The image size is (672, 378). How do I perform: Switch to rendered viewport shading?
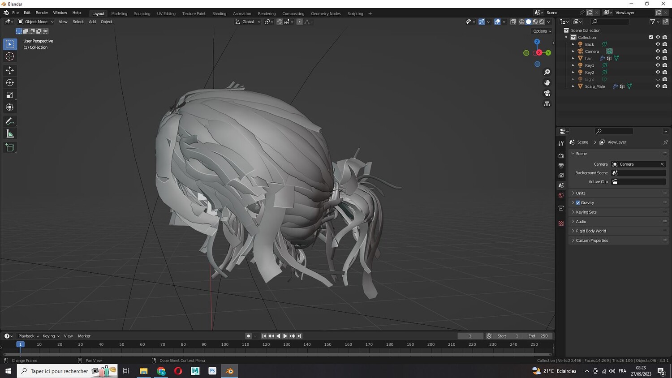[x=542, y=21]
